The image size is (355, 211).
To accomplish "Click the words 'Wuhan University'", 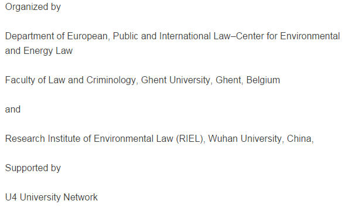I will [x=244, y=138].
